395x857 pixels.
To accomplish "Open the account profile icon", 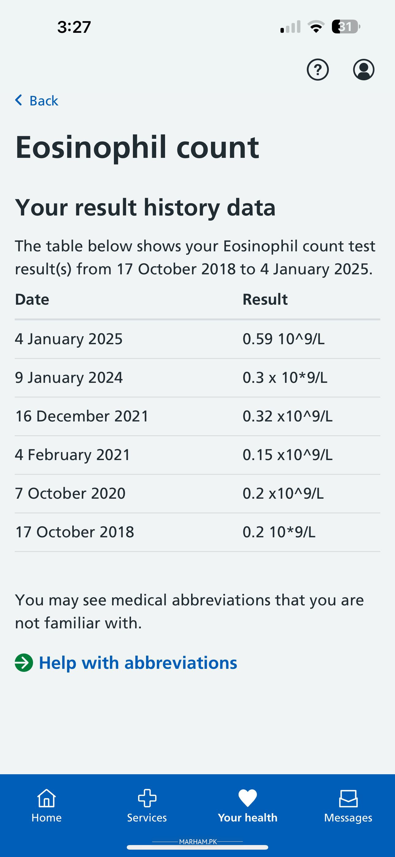I will tap(363, 70).
